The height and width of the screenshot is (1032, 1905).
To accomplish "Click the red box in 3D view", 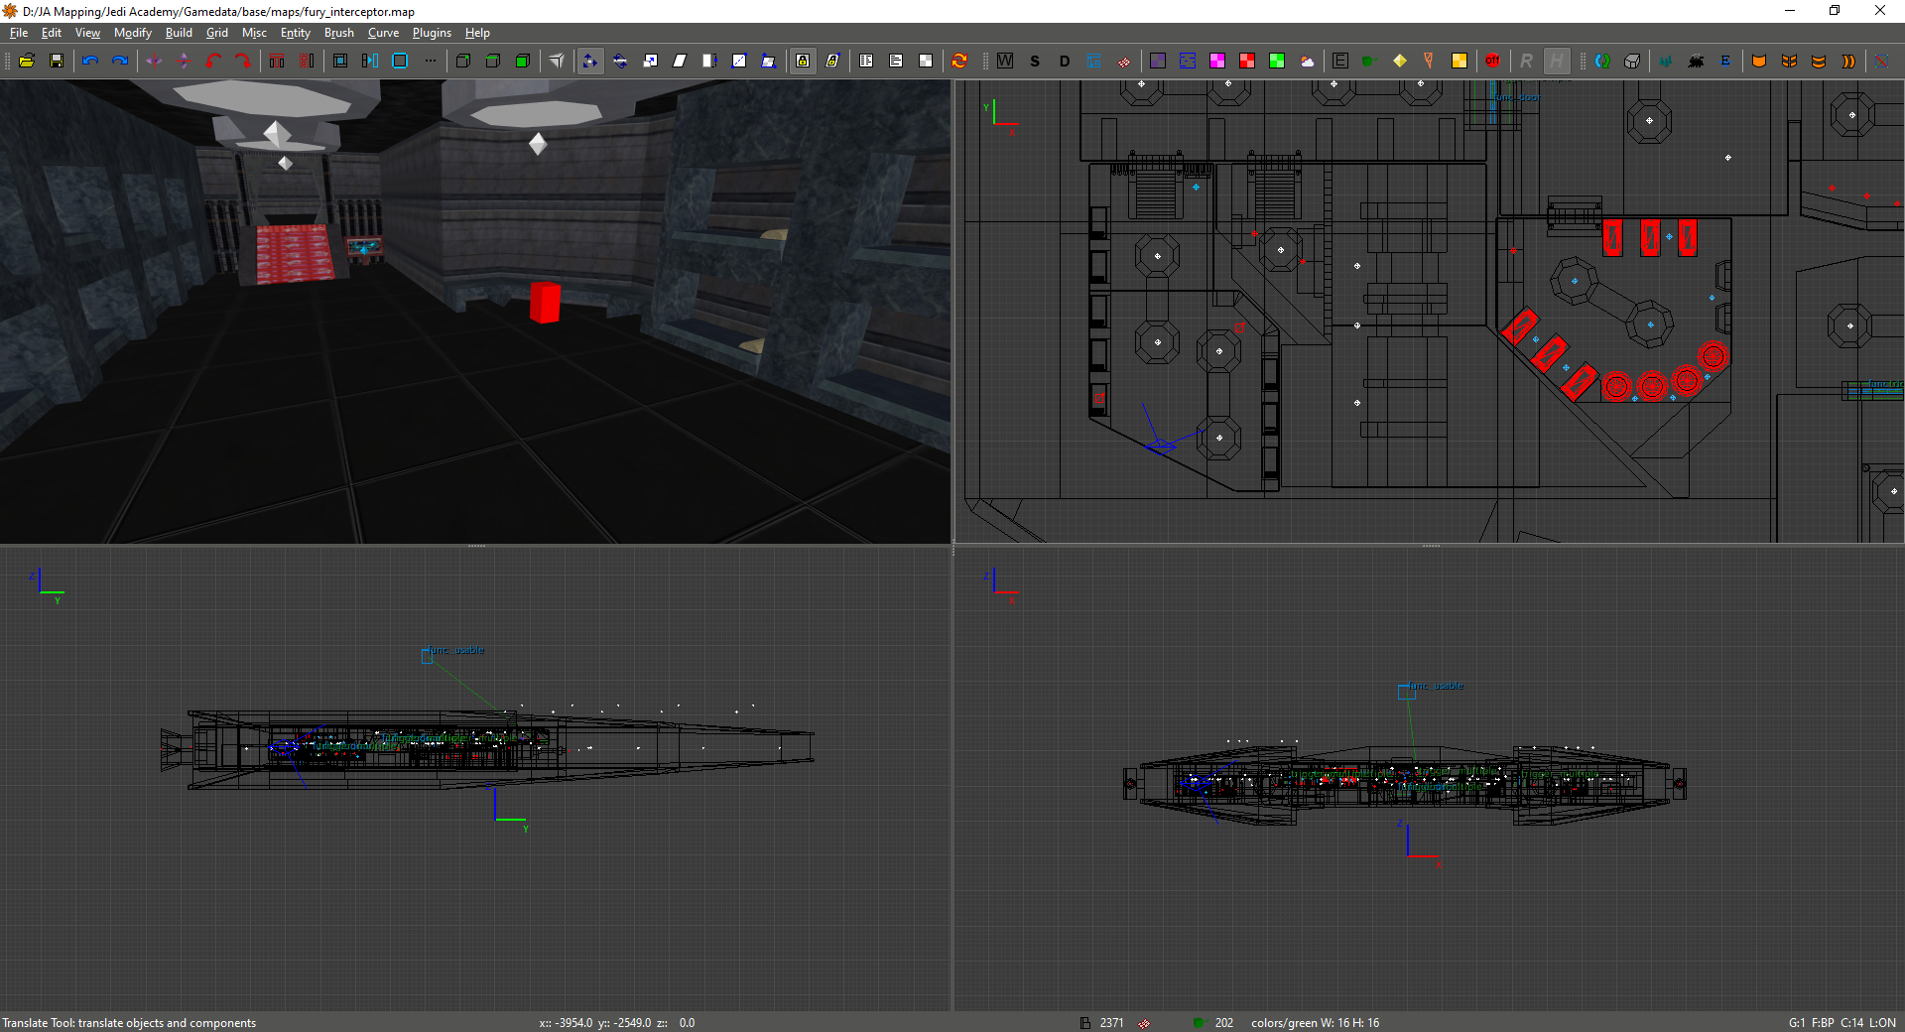I will coord(545,302).
